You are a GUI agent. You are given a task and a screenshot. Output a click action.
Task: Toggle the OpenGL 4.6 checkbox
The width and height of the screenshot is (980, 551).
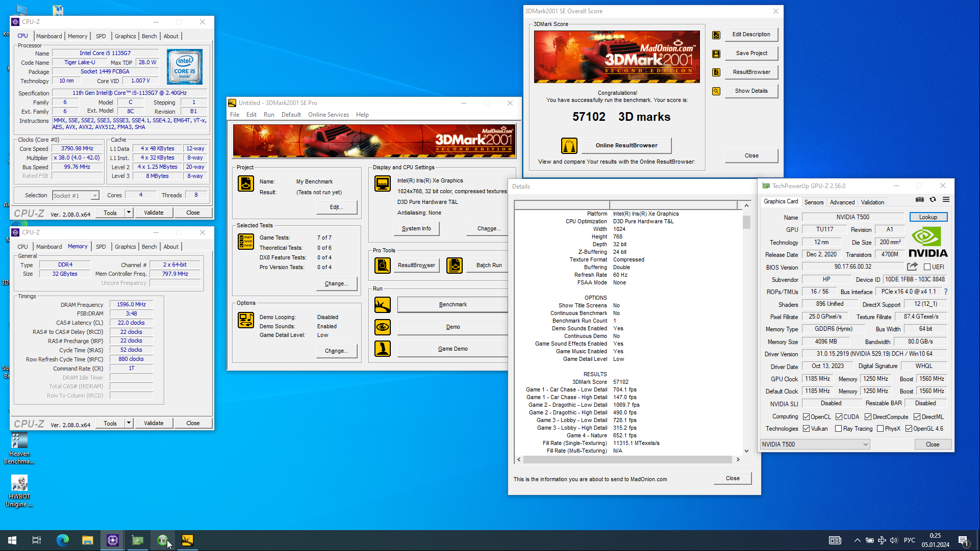pyautogui.click(x=909, y=429)
